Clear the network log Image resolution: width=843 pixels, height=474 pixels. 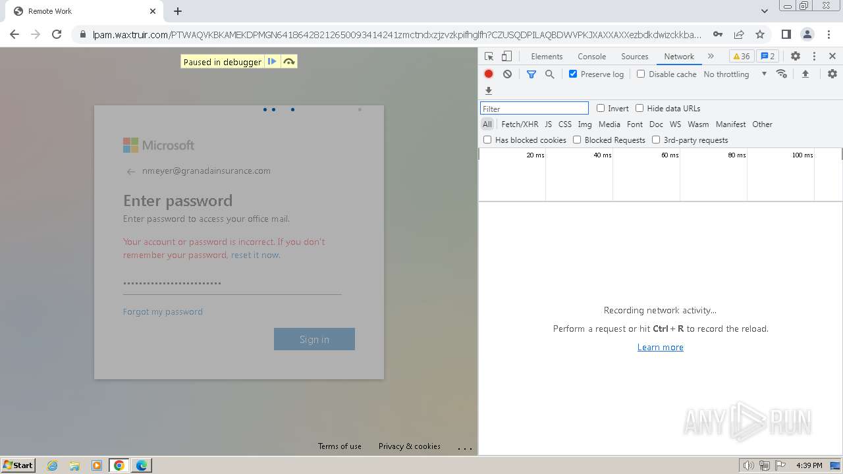pyautogui.click(x=507, y=74)
